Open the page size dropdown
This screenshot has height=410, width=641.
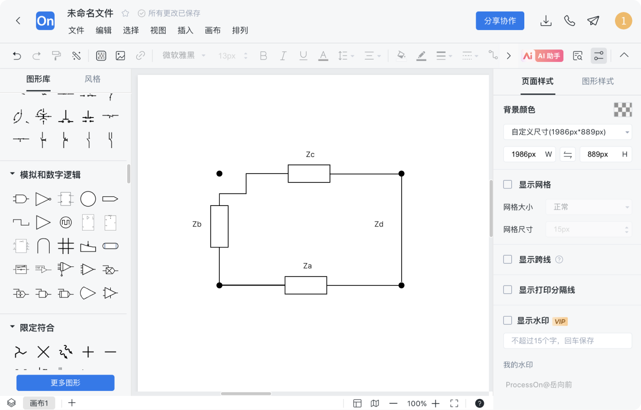567,132
